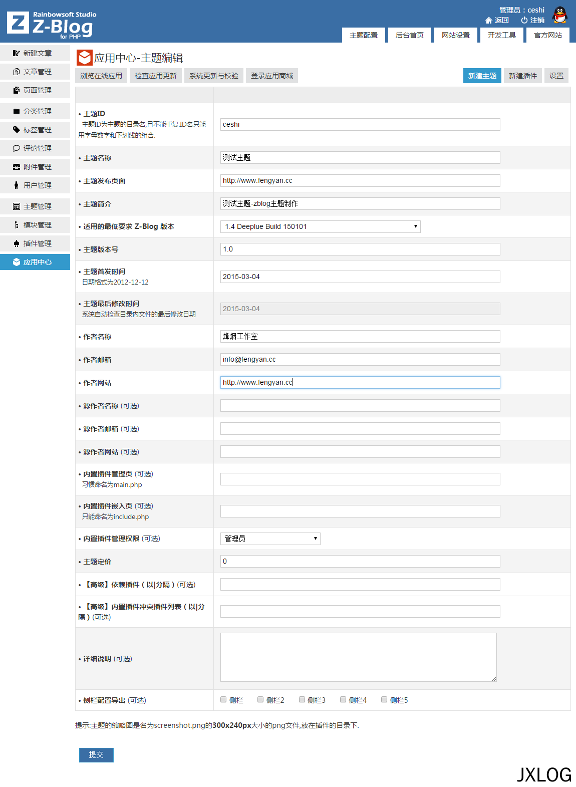Screen dimensions: 576x787
Task: Click the page management icon
Action: 17,90
